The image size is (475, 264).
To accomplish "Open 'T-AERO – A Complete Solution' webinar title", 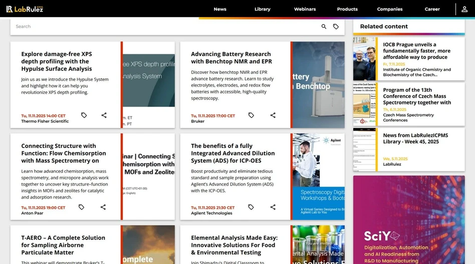I will 63,245.
